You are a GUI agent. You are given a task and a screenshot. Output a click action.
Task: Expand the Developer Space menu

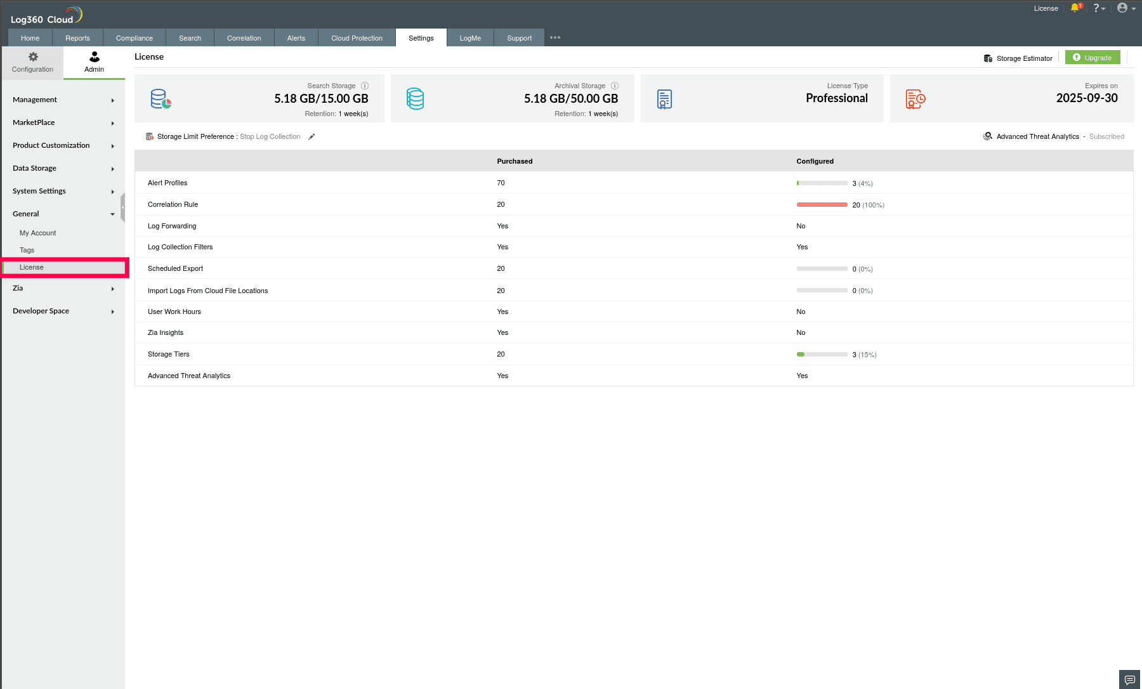tap(63, 311)
